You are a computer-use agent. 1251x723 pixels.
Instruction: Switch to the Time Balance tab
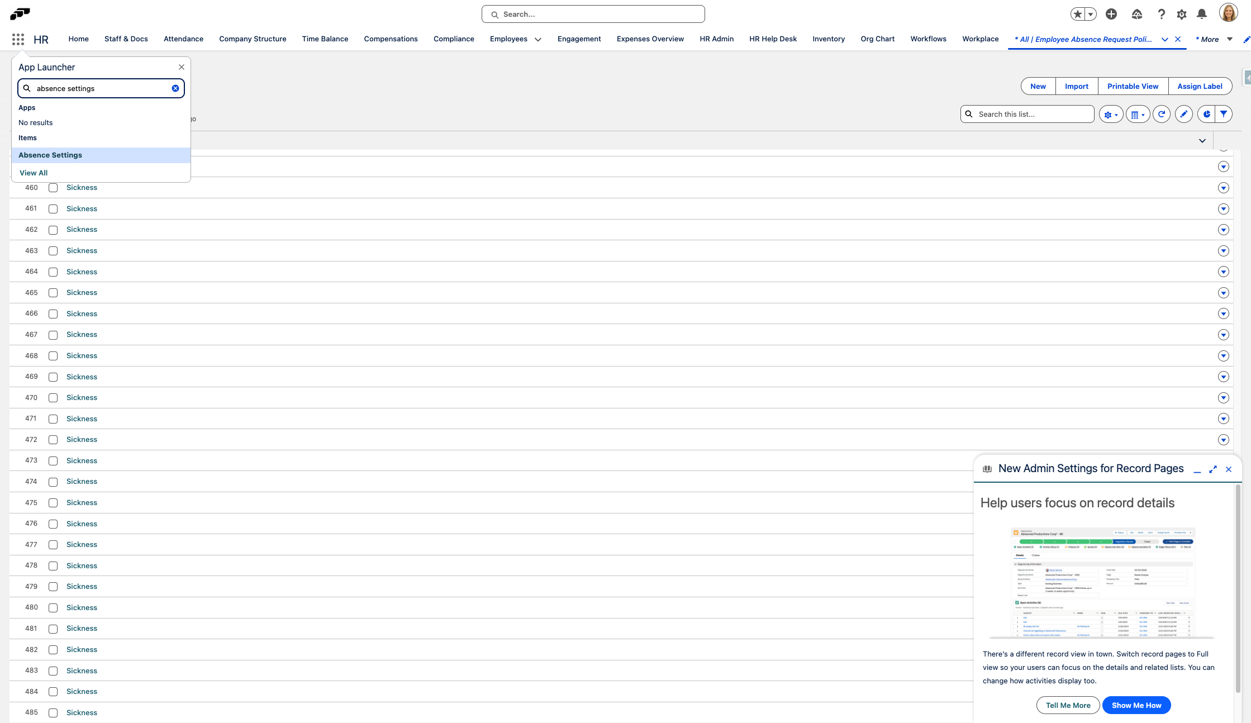(x=325, y=39)
